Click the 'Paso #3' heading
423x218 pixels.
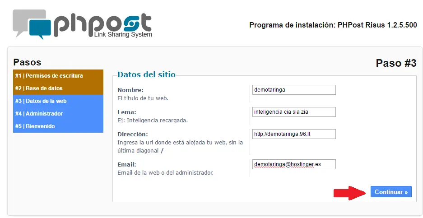click(x=396, y=63)
